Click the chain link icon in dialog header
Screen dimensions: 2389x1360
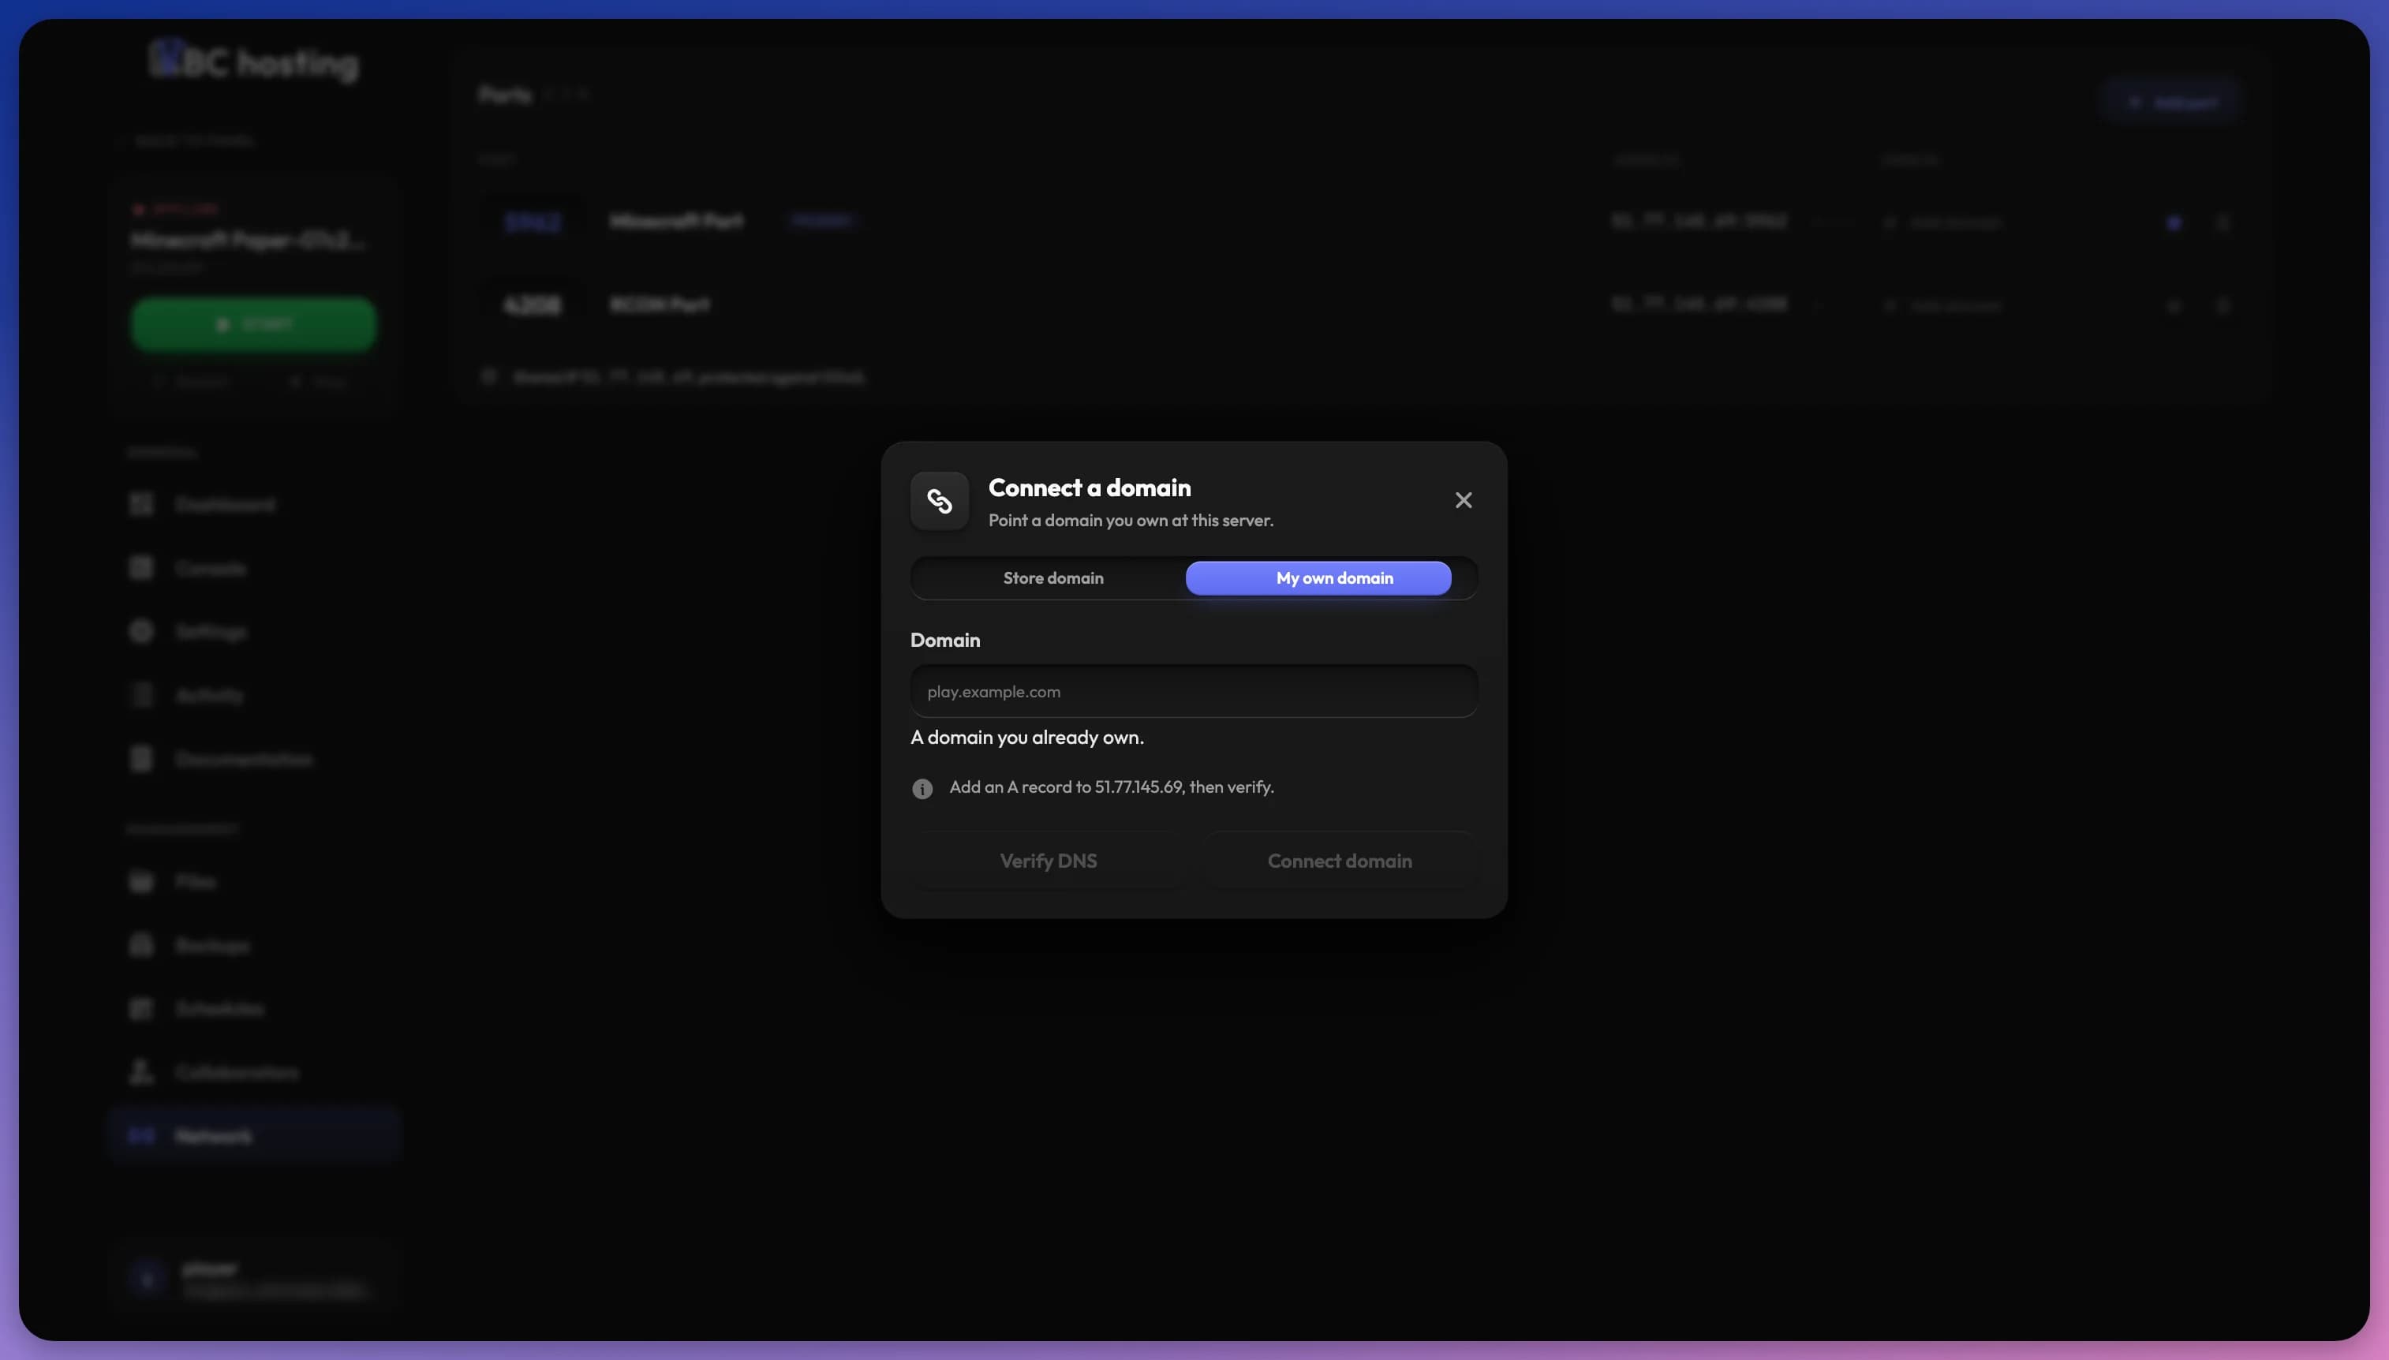[x=939, y=502]
